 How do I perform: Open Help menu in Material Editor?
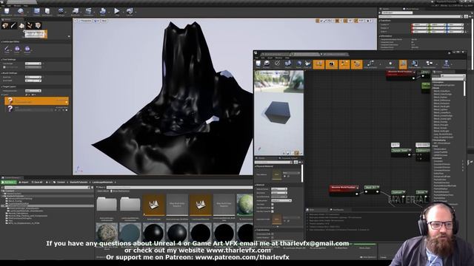point(287,58)
